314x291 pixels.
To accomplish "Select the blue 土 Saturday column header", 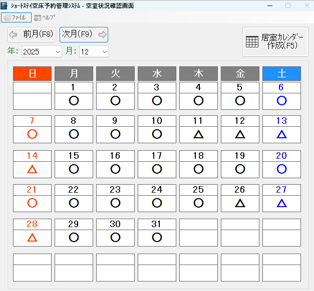I will 281,73.
